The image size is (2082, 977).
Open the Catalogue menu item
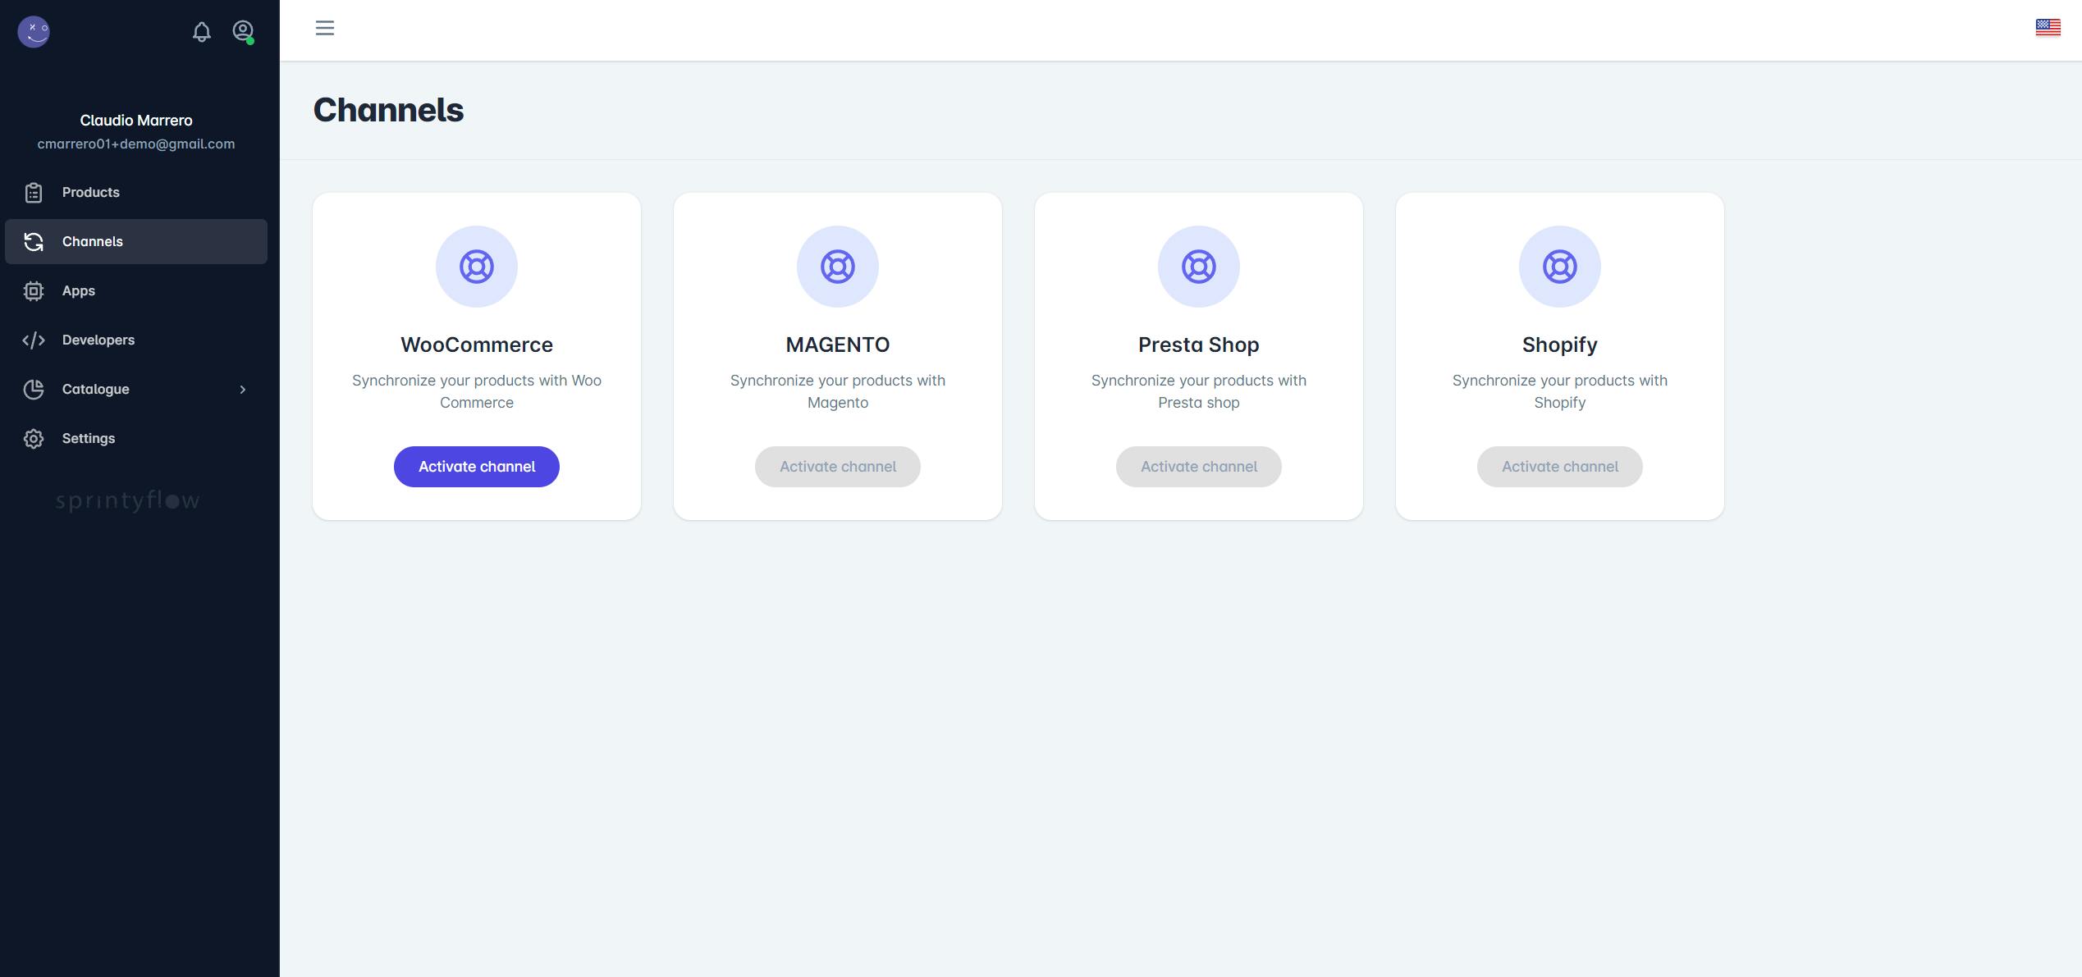pos(136,390)
